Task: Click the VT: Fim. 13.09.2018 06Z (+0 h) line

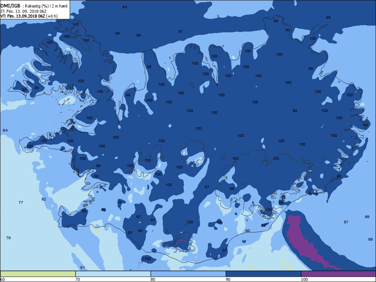Action: [29, 16]
